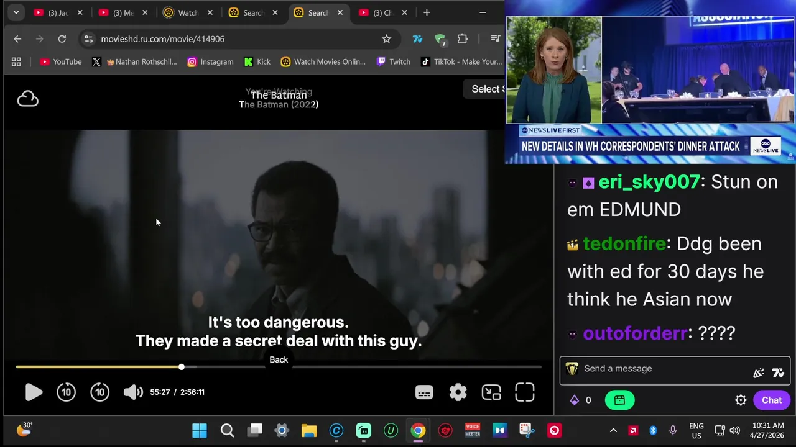Click the Back button over the video
Image resolution: width=796 pixels, height=447 pixels.
pos(279,359)
